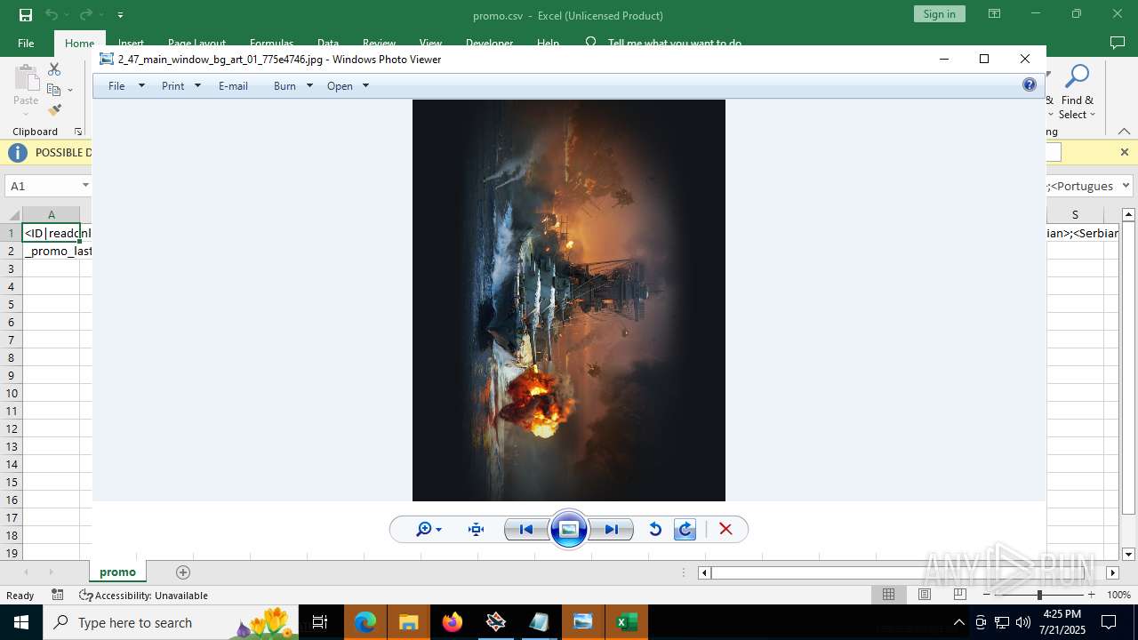Click cell A2 with _promo_last text
This screenshot has width=1138, height=640.
click(x=52, y=251)
